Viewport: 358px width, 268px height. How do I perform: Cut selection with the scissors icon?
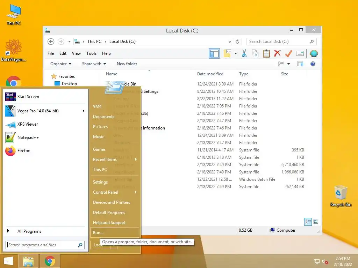click(x=244, y=53)
